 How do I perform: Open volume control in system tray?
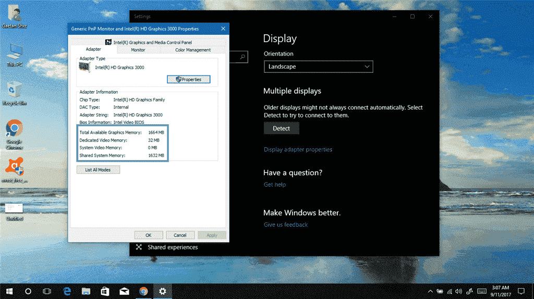tap(459, 291)
